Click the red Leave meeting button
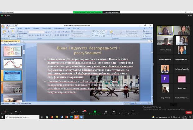The image size is (193, 130). point(188,112)
